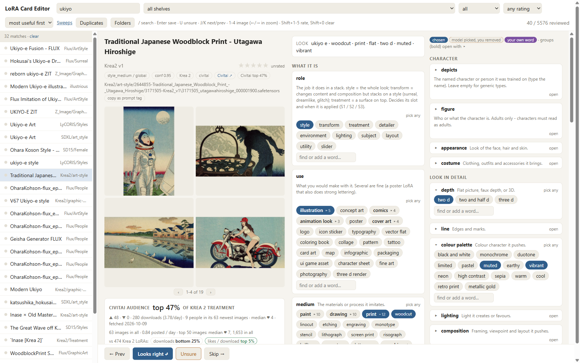The height and width of the screenshot is (363, 580).
Task: Toggle the 'vibrant' colour palette tag
Action: pos(536,265)
